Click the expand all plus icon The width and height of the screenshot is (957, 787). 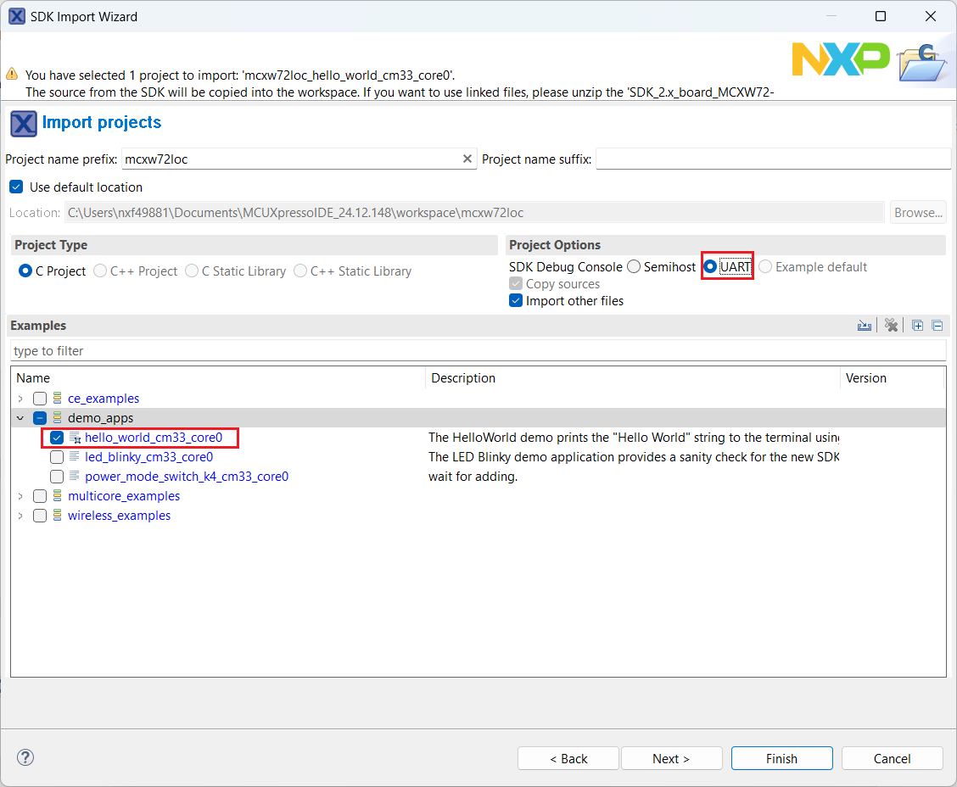pos(917,326)
